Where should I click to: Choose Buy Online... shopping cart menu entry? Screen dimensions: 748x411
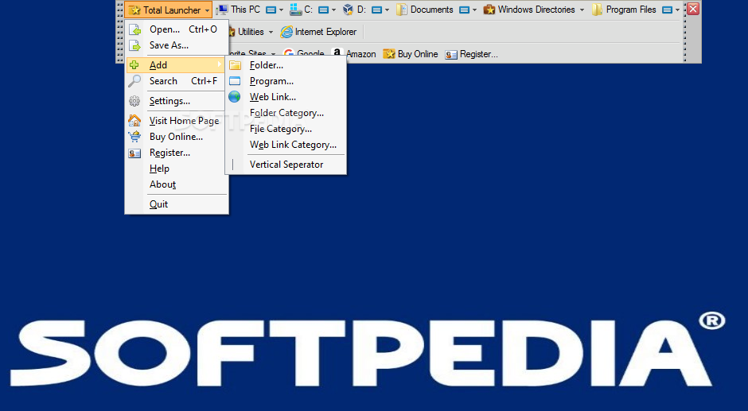coord(177,137)
